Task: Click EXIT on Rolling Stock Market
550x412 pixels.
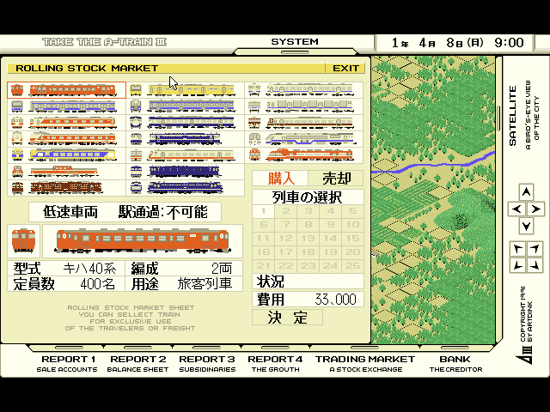Action: [346, 68]
